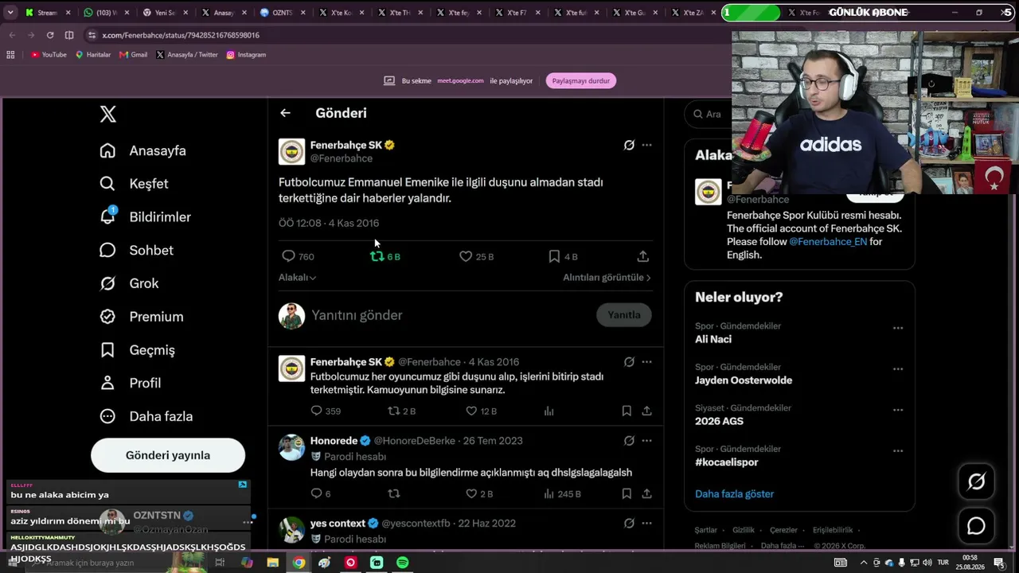Screen dimensions: 1019x573
Task: Go back with the Gönderi back arrow
Action: [x=285, y=113]
